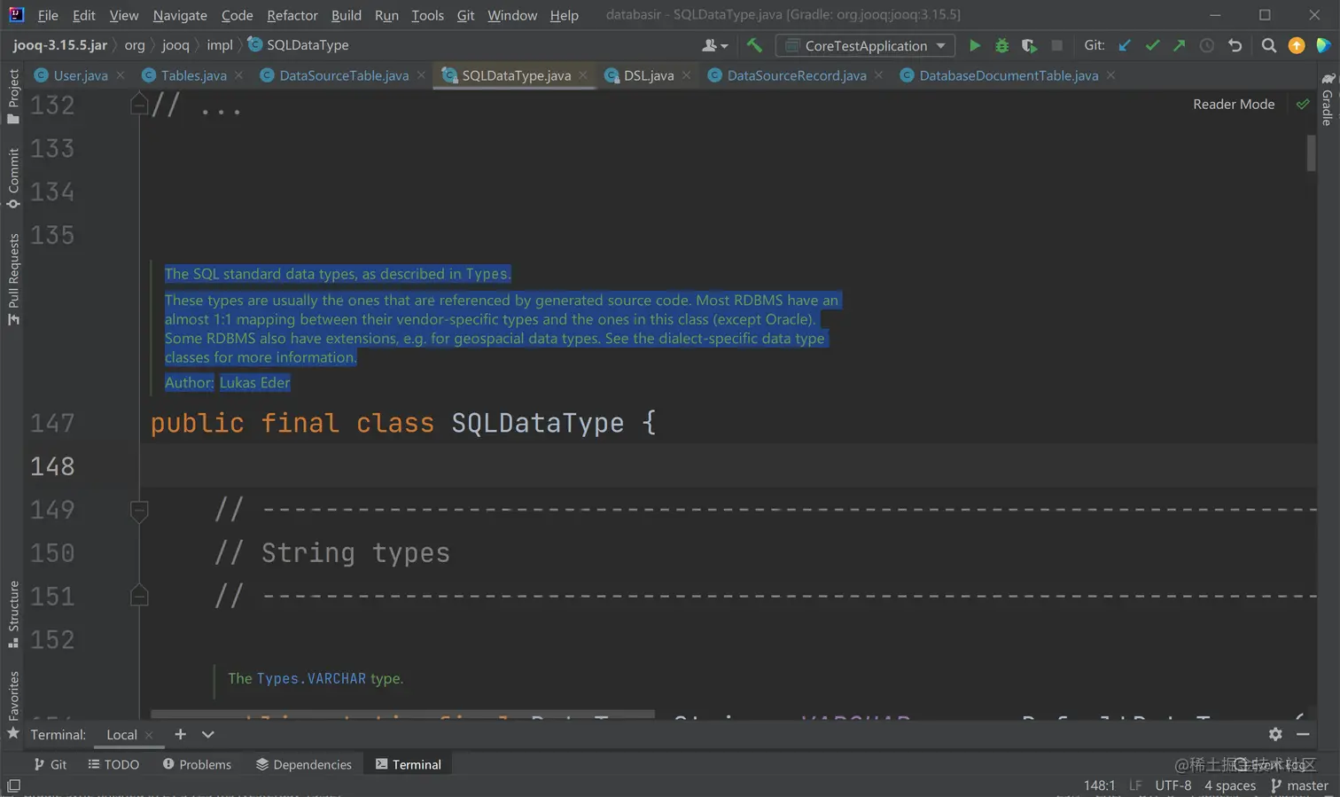This screenshot has height=797, width=1340.
Task: Open the Refactor menu
Action: [x=292, y=15]
